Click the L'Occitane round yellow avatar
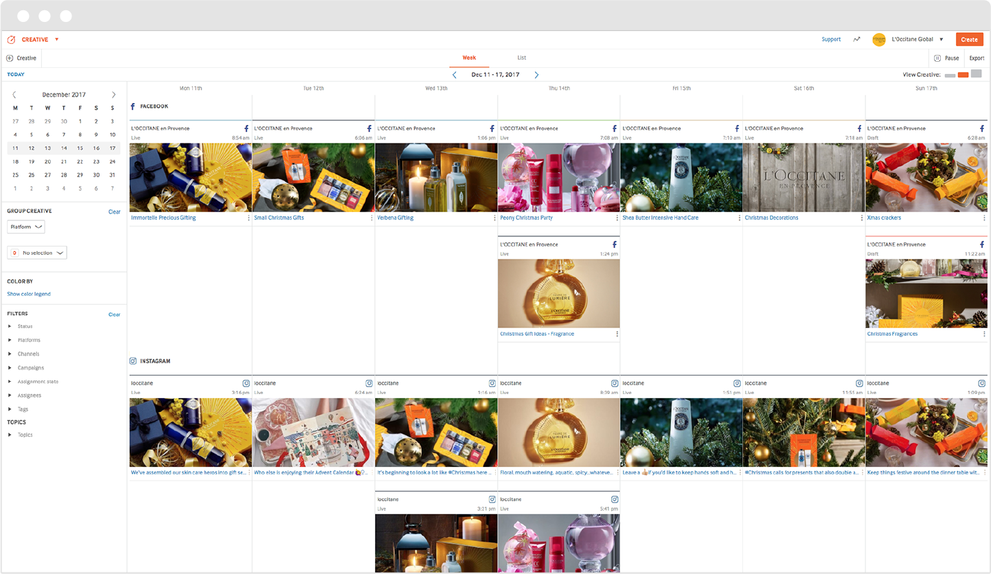 coord(879,40)
